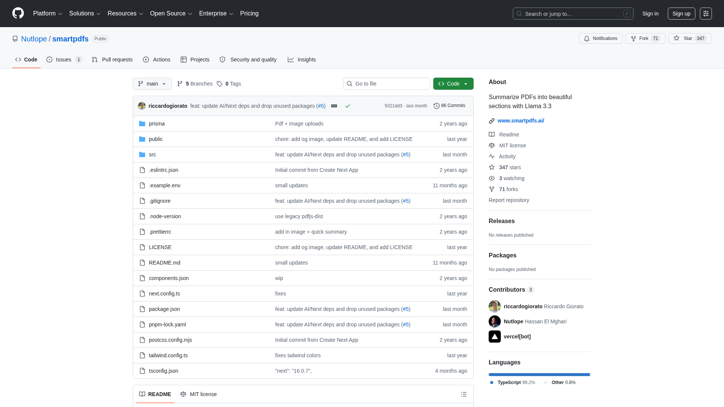Click the green commit status checkmark
The image size is (724, 407).
(x=348, y=106)
